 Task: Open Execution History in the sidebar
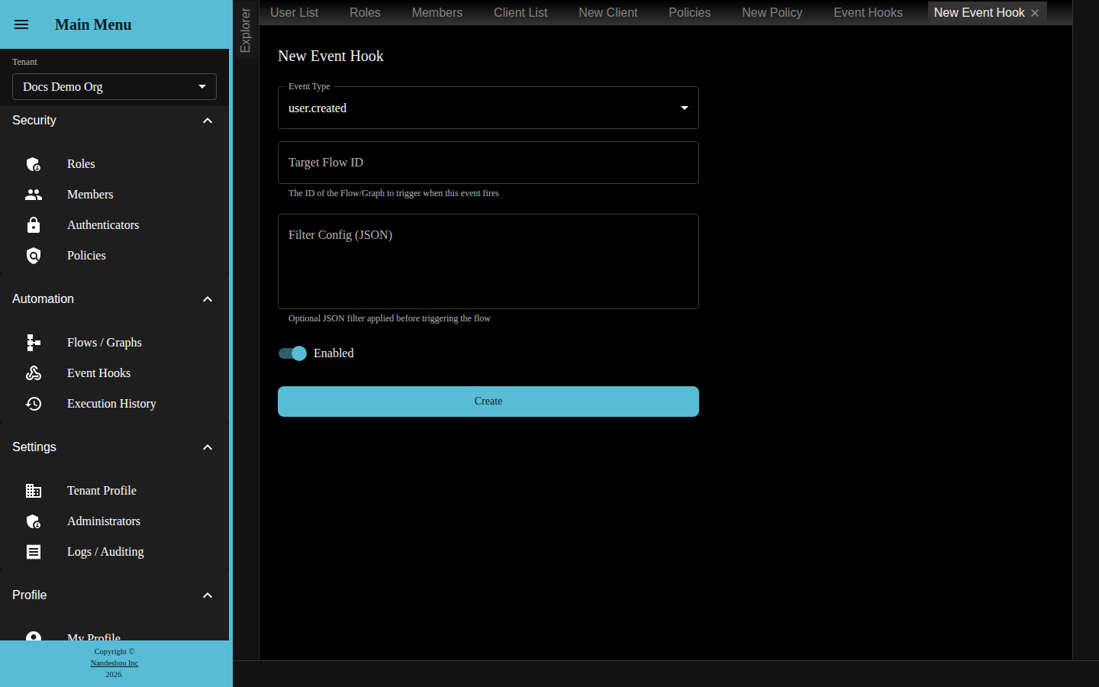pyautogui.click(x=114, y=404)
